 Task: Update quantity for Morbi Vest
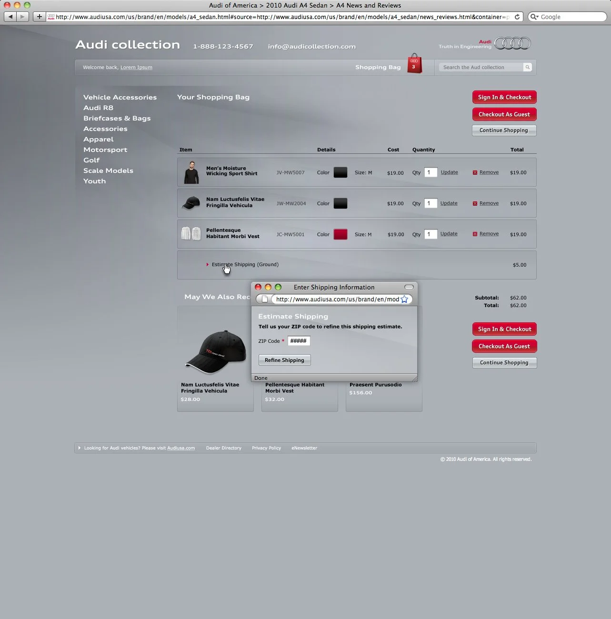tap(449, 234)
